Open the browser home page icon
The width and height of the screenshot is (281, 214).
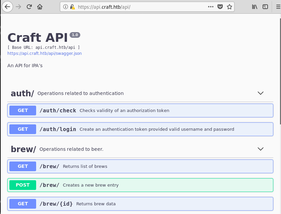pos(40,7)
